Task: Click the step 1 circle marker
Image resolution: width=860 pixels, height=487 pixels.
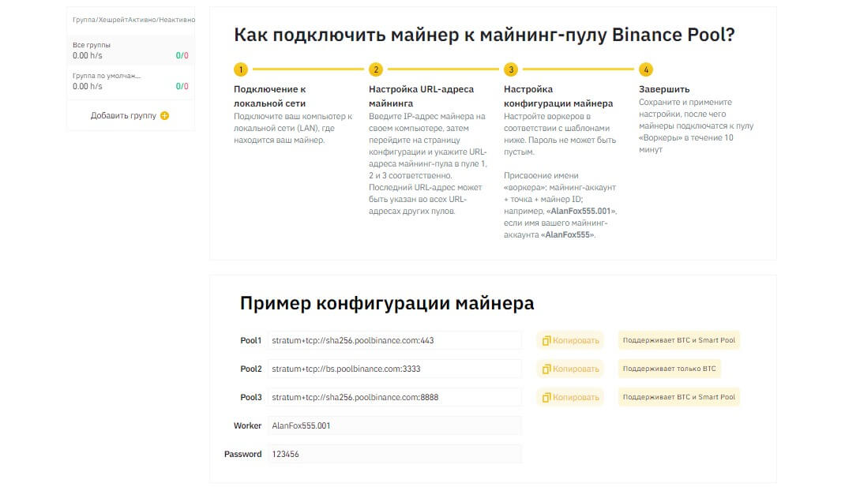Action: click(241, 69)
